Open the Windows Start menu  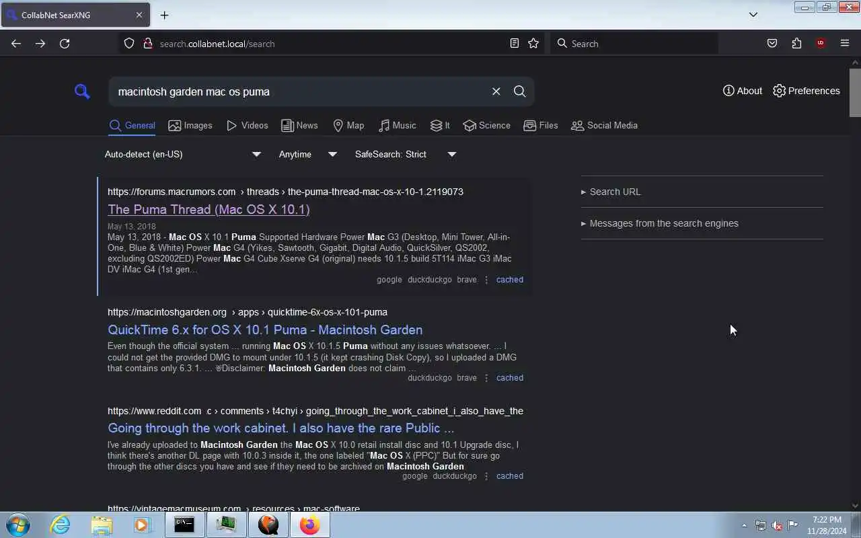point(18,525)
